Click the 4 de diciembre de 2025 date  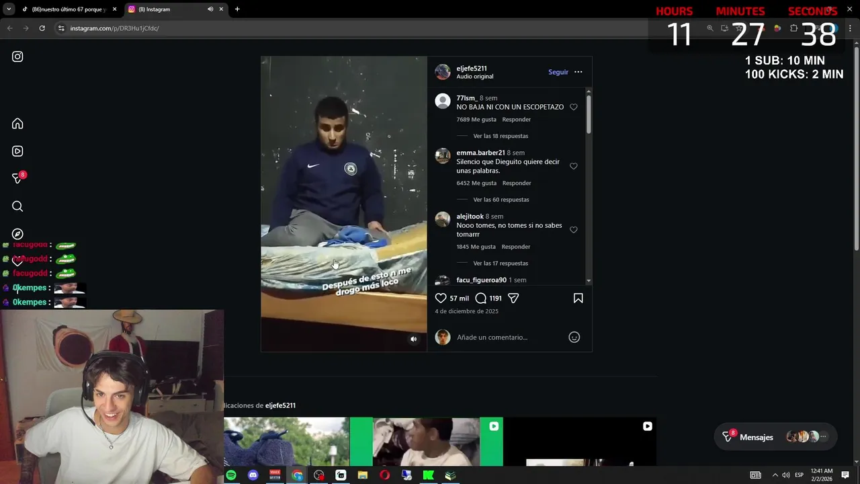click(467, 312)
